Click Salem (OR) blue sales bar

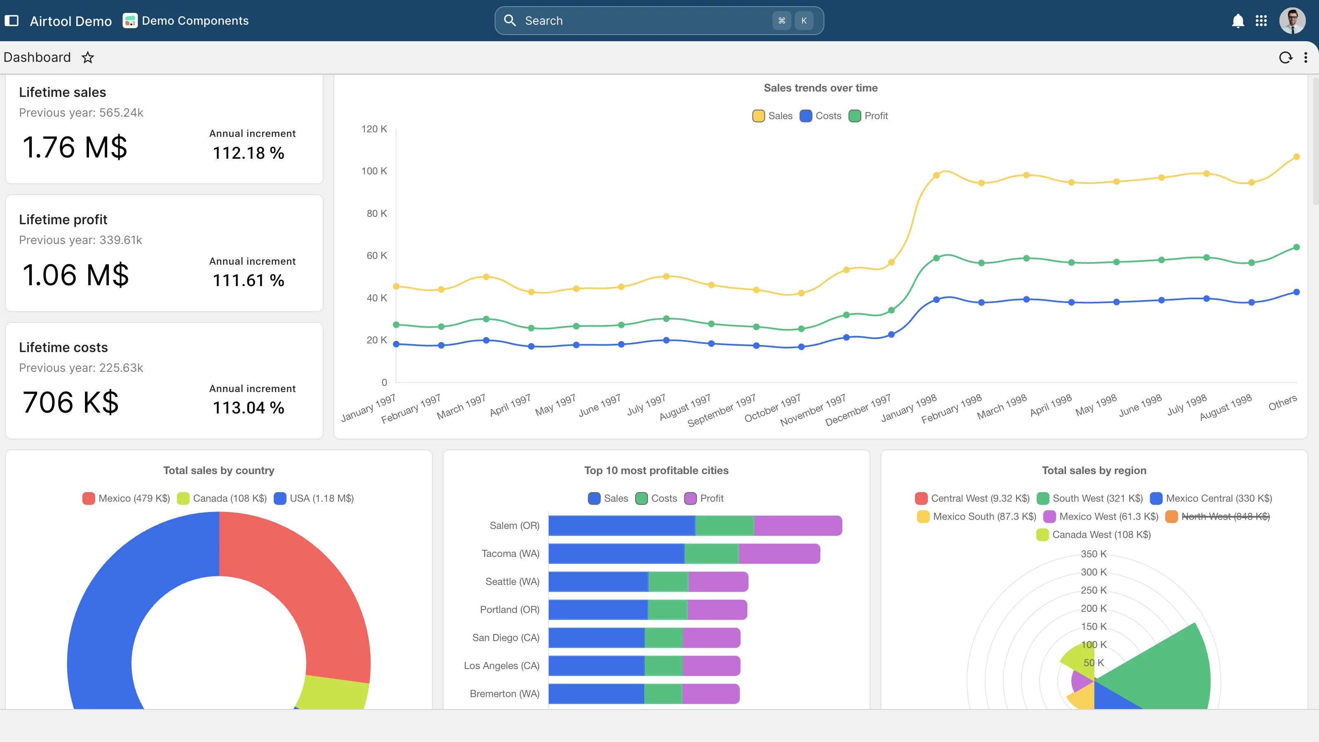point(622,526)
